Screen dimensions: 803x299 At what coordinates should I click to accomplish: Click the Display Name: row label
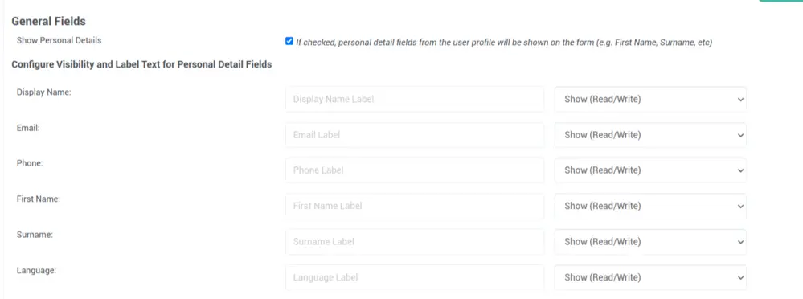pyautogui.click(x=43, y=92)
